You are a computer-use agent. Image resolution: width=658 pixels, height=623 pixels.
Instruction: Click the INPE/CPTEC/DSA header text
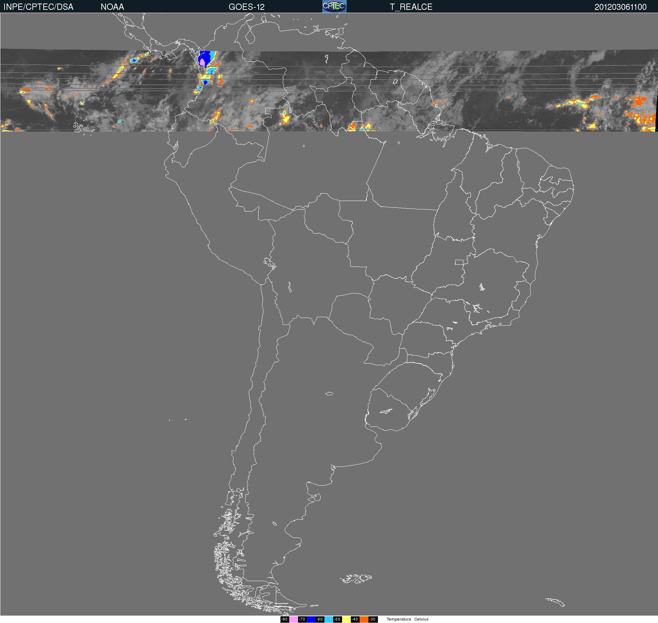click(38, 7)
